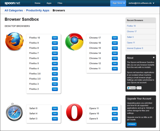Run Firefox 2
Screen dimensions: 160x131
[x=55, y=89]
